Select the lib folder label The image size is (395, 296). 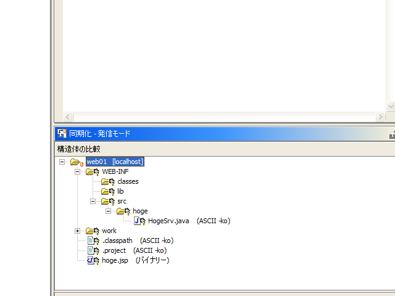coord(120,191)
